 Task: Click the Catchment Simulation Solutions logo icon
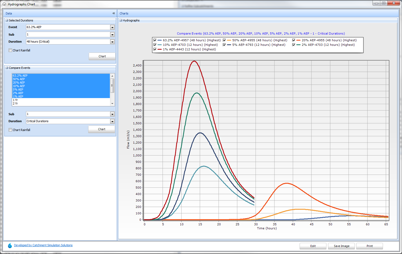click(x=10, y=245)
